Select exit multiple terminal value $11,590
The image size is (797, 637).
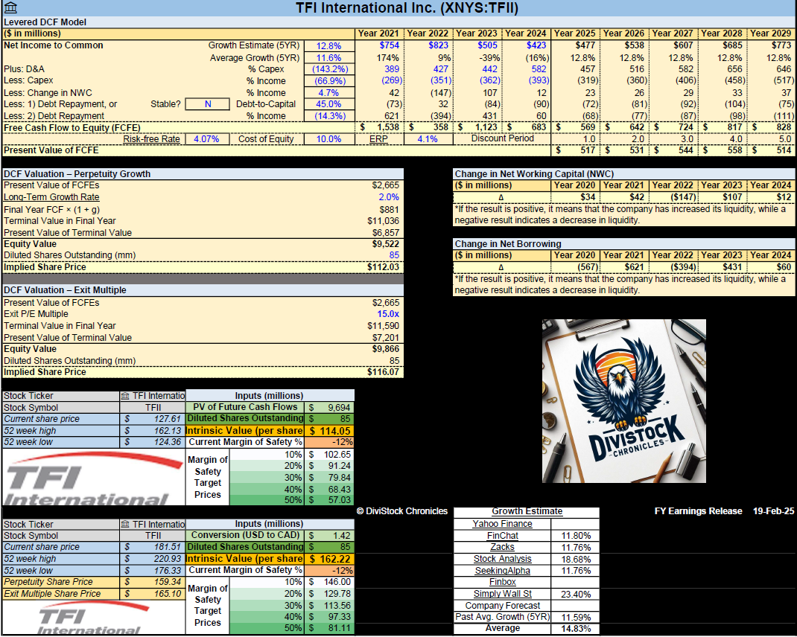tap(384, 326)
